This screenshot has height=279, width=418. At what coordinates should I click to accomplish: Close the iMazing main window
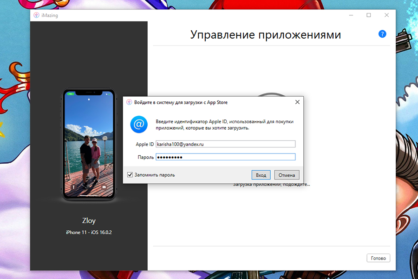pos(386,15)
